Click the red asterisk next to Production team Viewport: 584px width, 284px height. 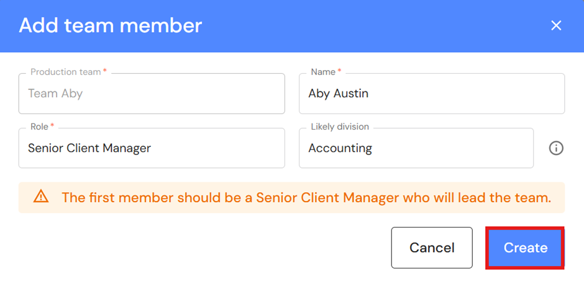point(104,72)
